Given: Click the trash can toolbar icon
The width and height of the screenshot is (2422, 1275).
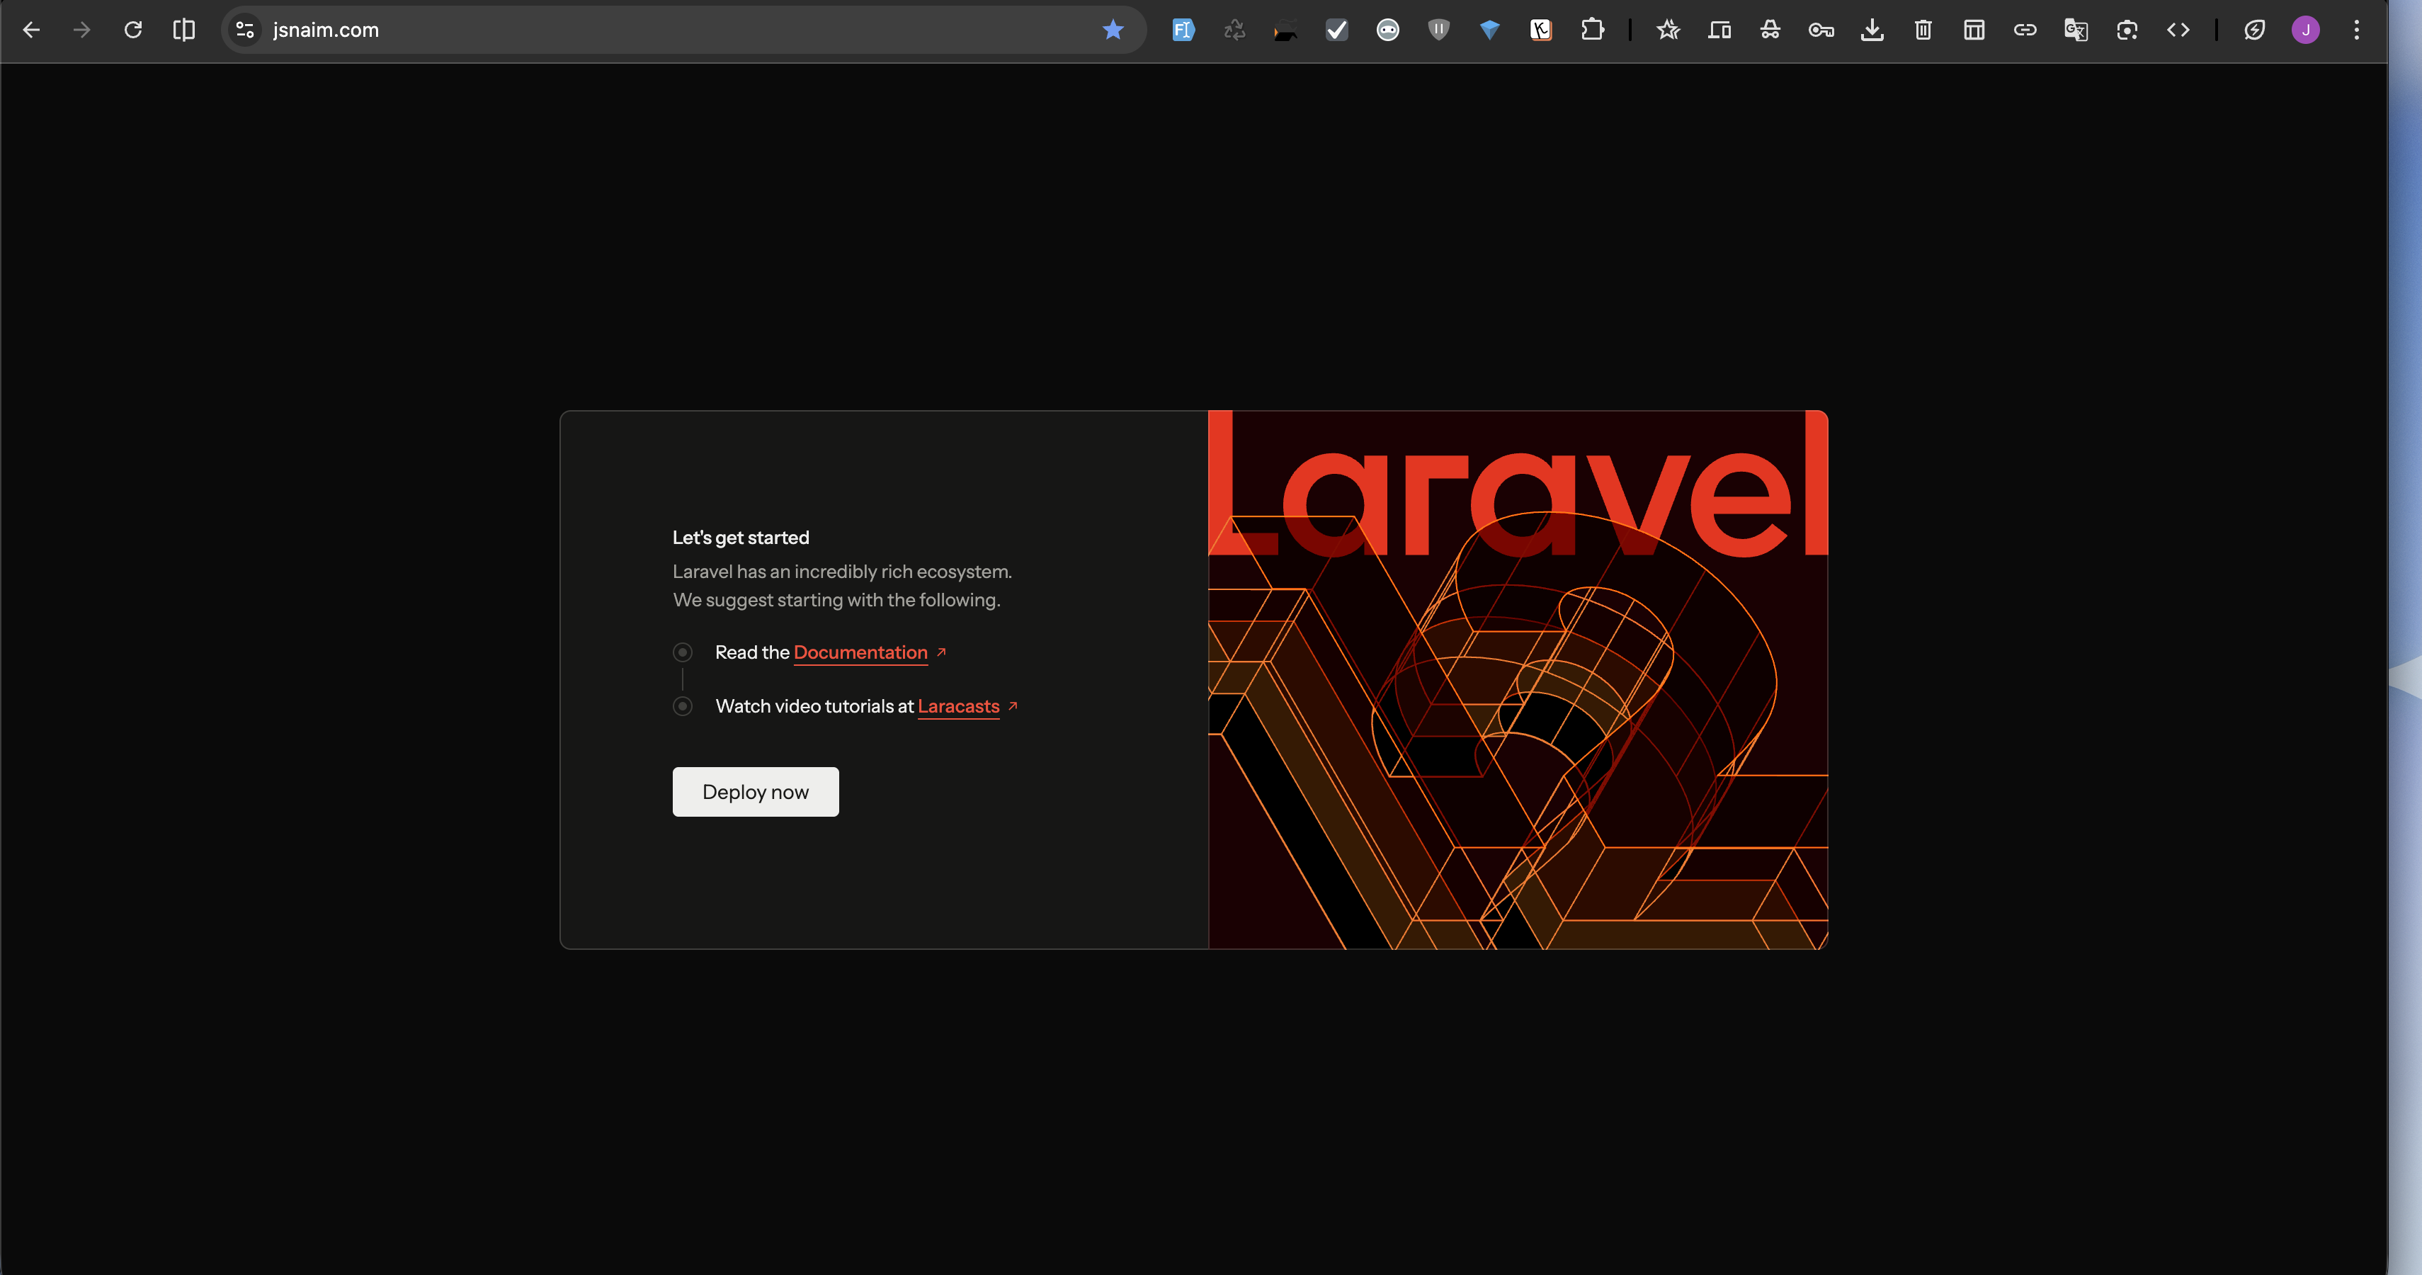Looking at the screenshot, I should (x=1923, y=30).
